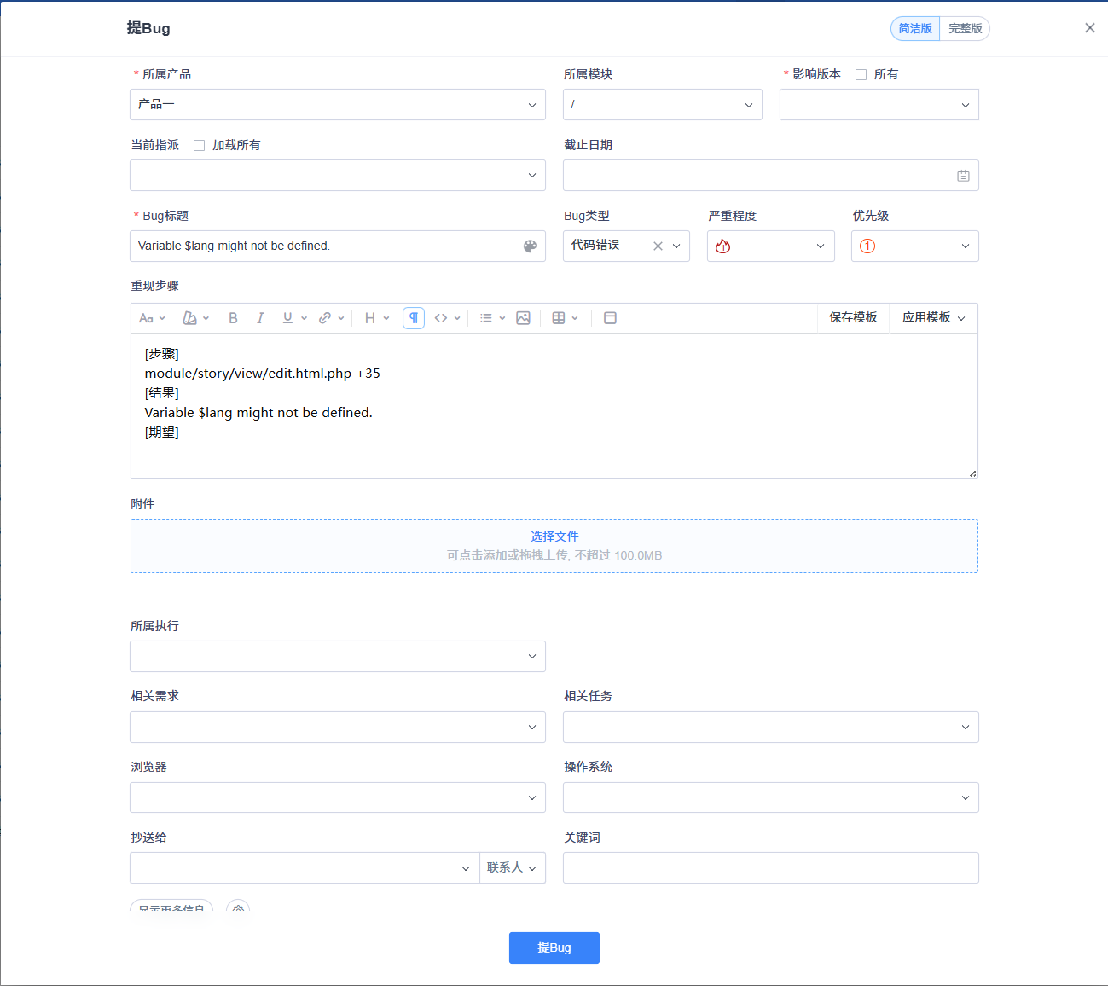Click into the 关键词 input field
Screen dimensions: 1108x986
click(x=770, y=868)
